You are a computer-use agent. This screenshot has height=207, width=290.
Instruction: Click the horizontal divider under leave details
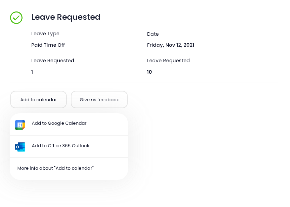pyautogui.click(x=144, y=83)
